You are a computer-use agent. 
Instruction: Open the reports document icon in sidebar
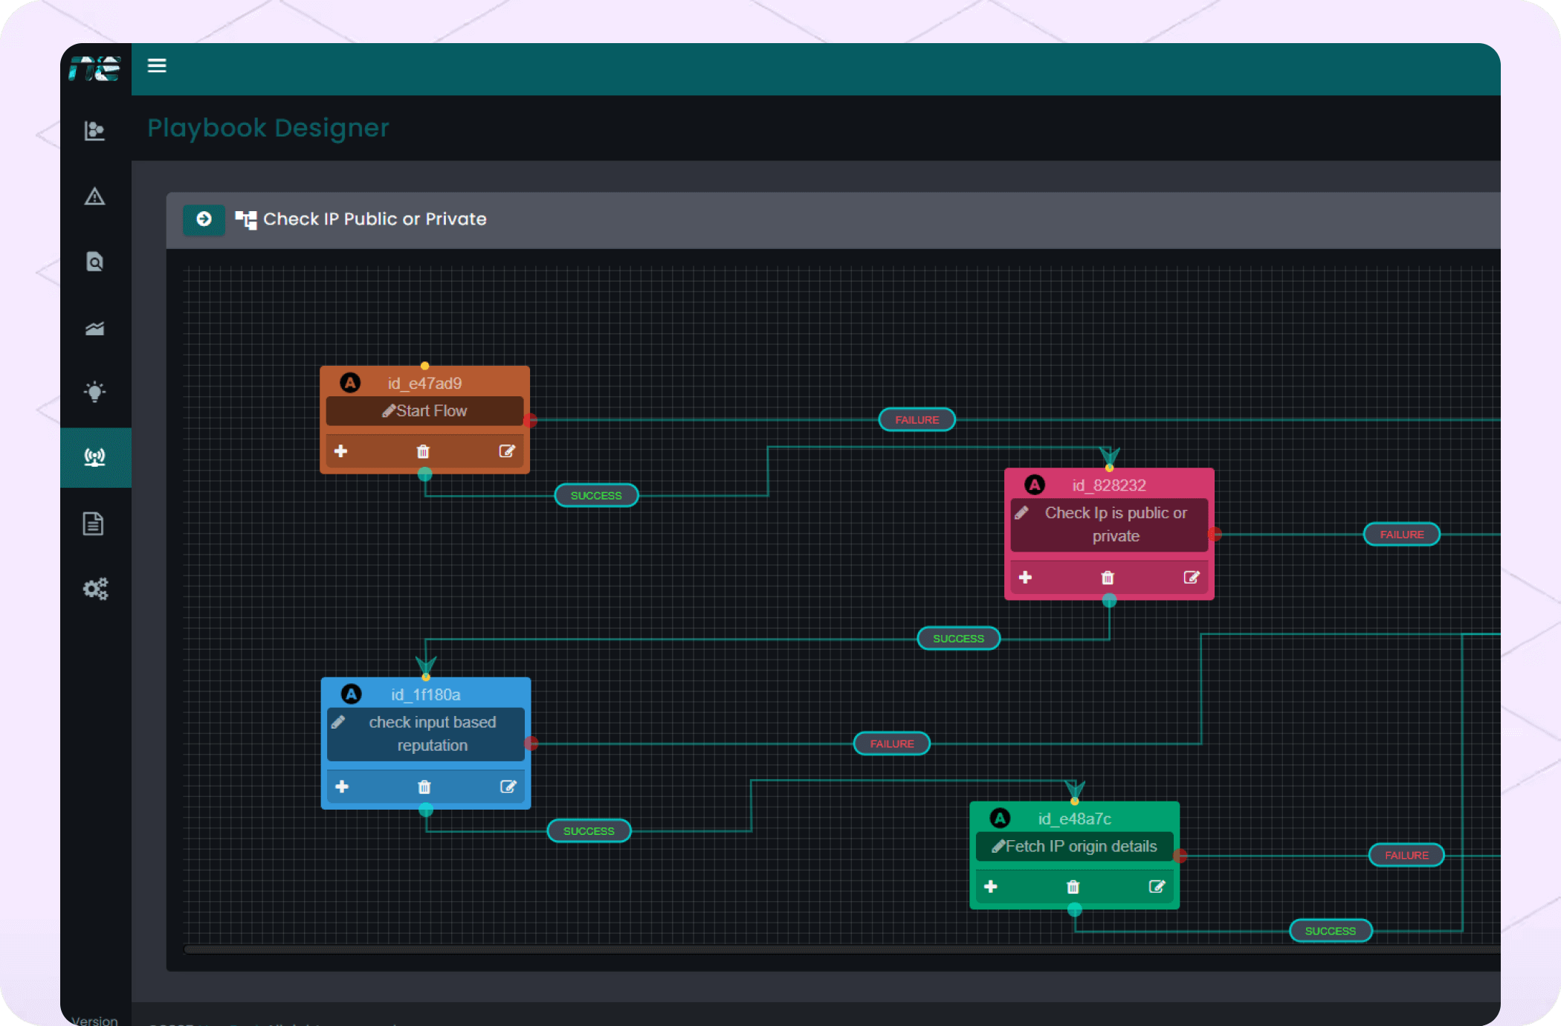click(93, 523)
